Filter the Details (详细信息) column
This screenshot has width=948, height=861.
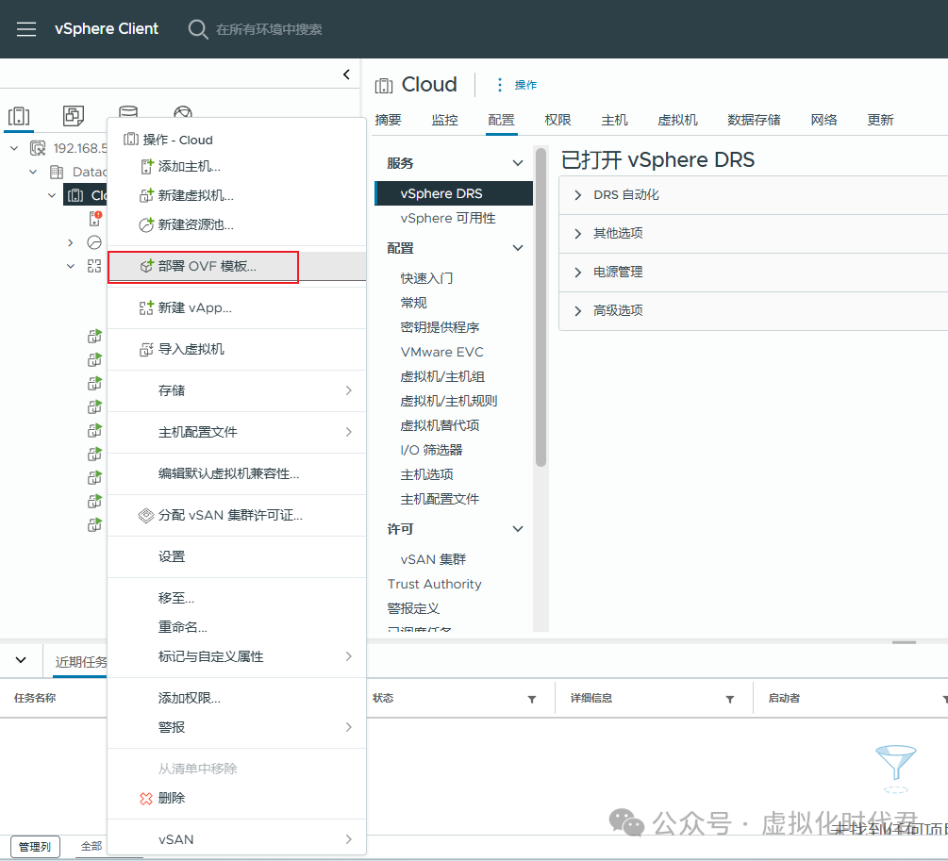tap(730, 700)
